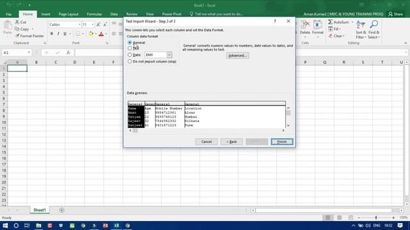Click the Insert Function fx icon
Image resolution: width=410 pixels, height=230 pixels.
[x=69, y=52]
